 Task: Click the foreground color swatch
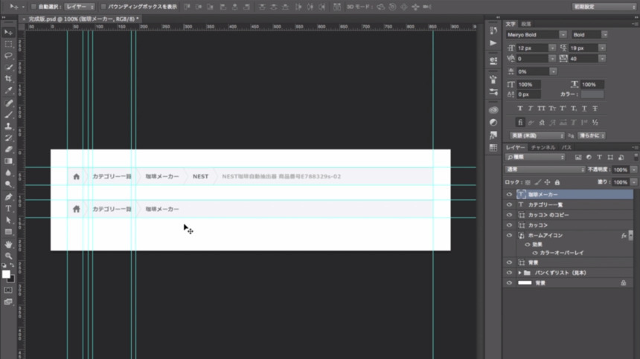click(6, 274)
